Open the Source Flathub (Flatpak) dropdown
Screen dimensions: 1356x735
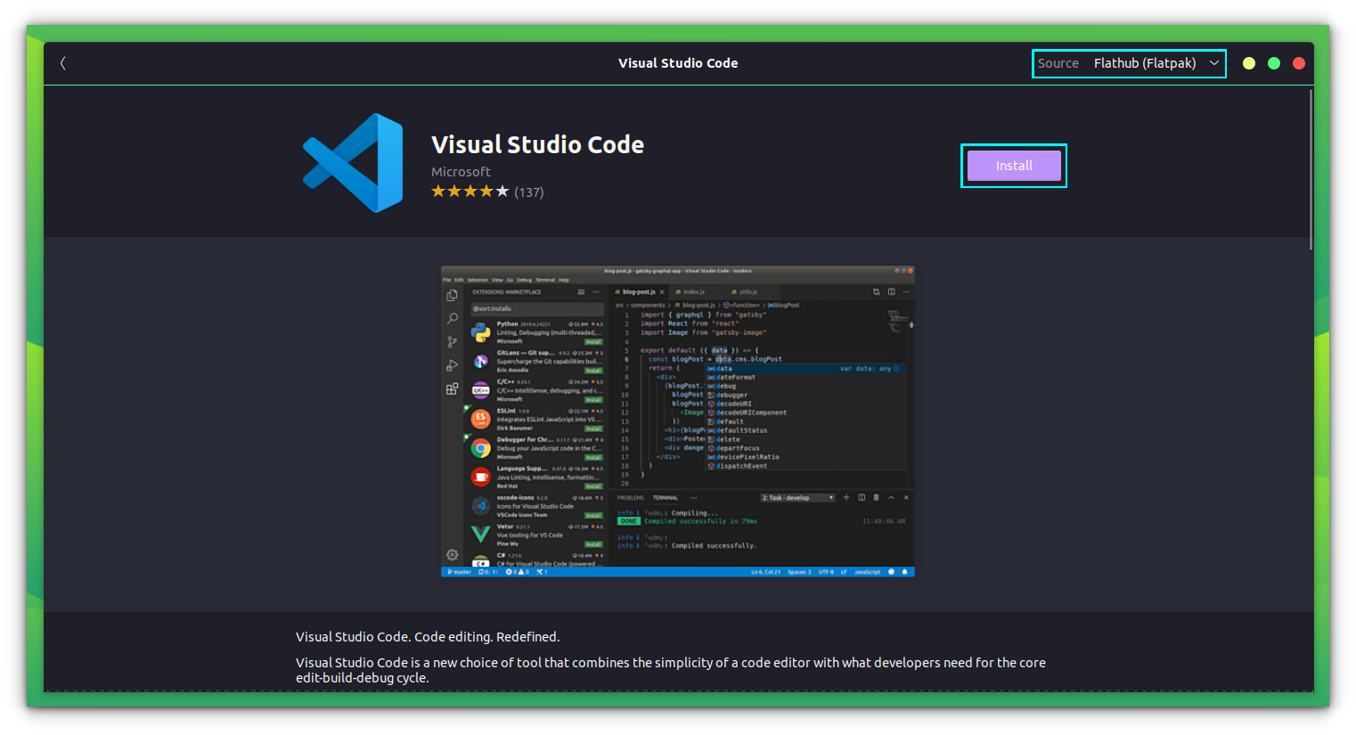click(x=1129, y=63)
